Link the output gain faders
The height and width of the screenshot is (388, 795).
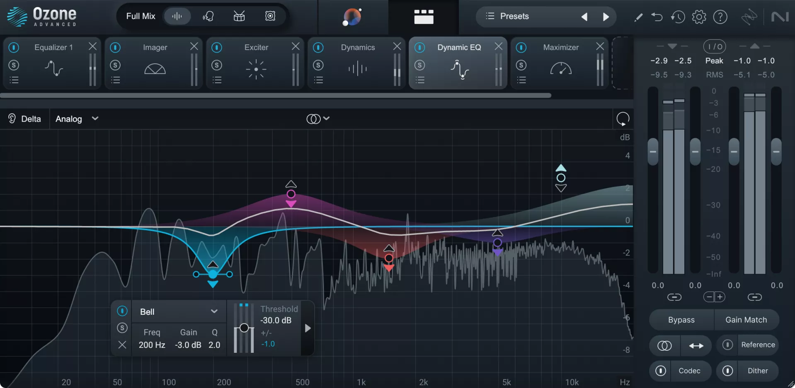click(755, 297)
